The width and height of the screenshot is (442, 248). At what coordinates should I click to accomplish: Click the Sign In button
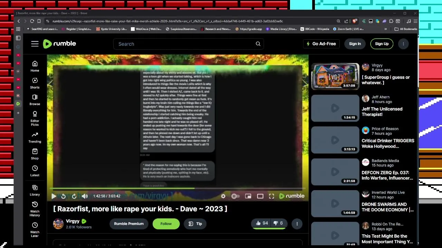click(355, 44)
